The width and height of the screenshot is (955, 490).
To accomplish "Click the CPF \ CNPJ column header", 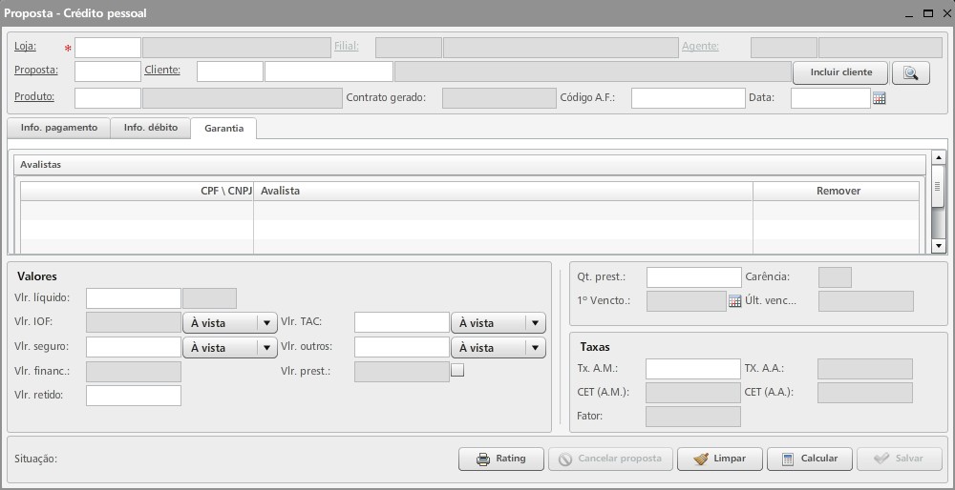I will pyautogui.click(x=137, y=191).
